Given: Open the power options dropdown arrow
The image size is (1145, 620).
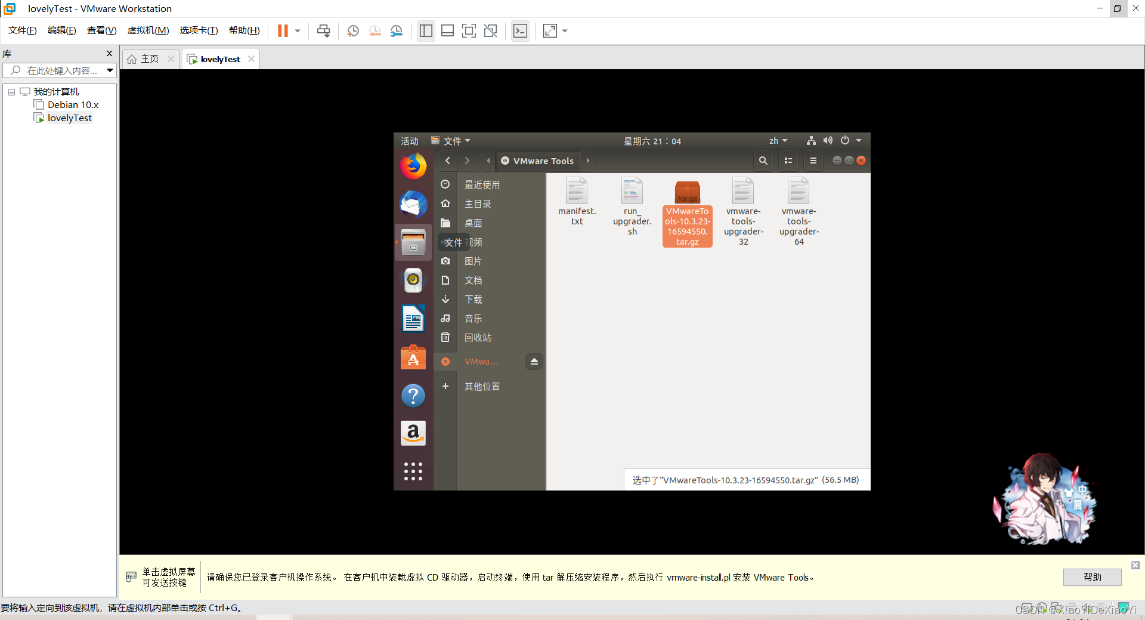Looking at the screenshot, I should coord(298,31).
